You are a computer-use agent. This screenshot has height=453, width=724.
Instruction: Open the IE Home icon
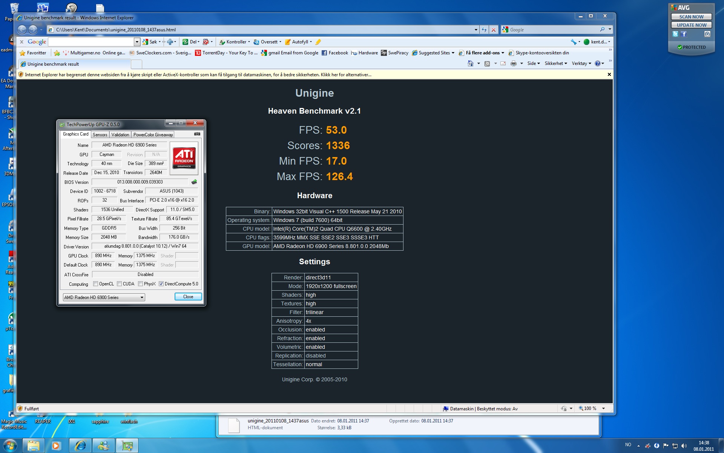471,63
